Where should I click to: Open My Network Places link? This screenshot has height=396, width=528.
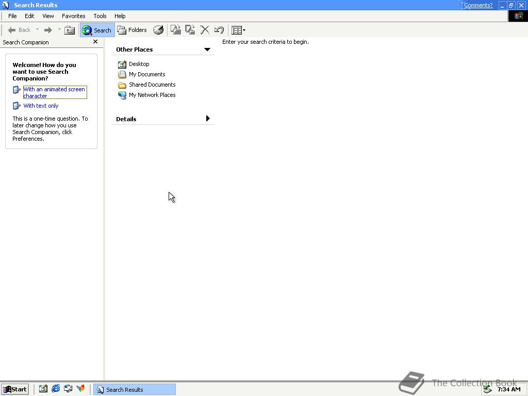152,95
